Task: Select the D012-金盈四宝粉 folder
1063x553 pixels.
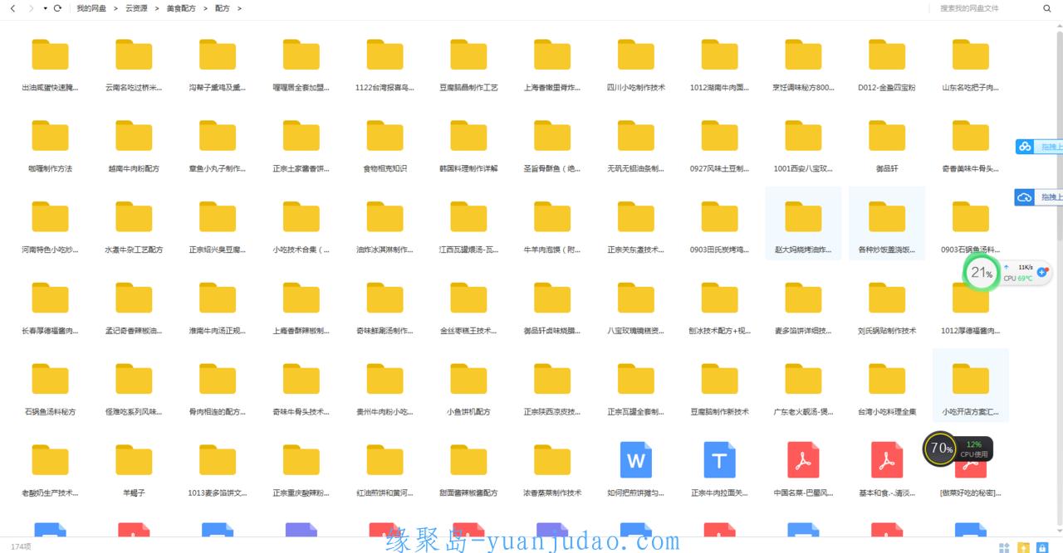Action: coord(887,64)
